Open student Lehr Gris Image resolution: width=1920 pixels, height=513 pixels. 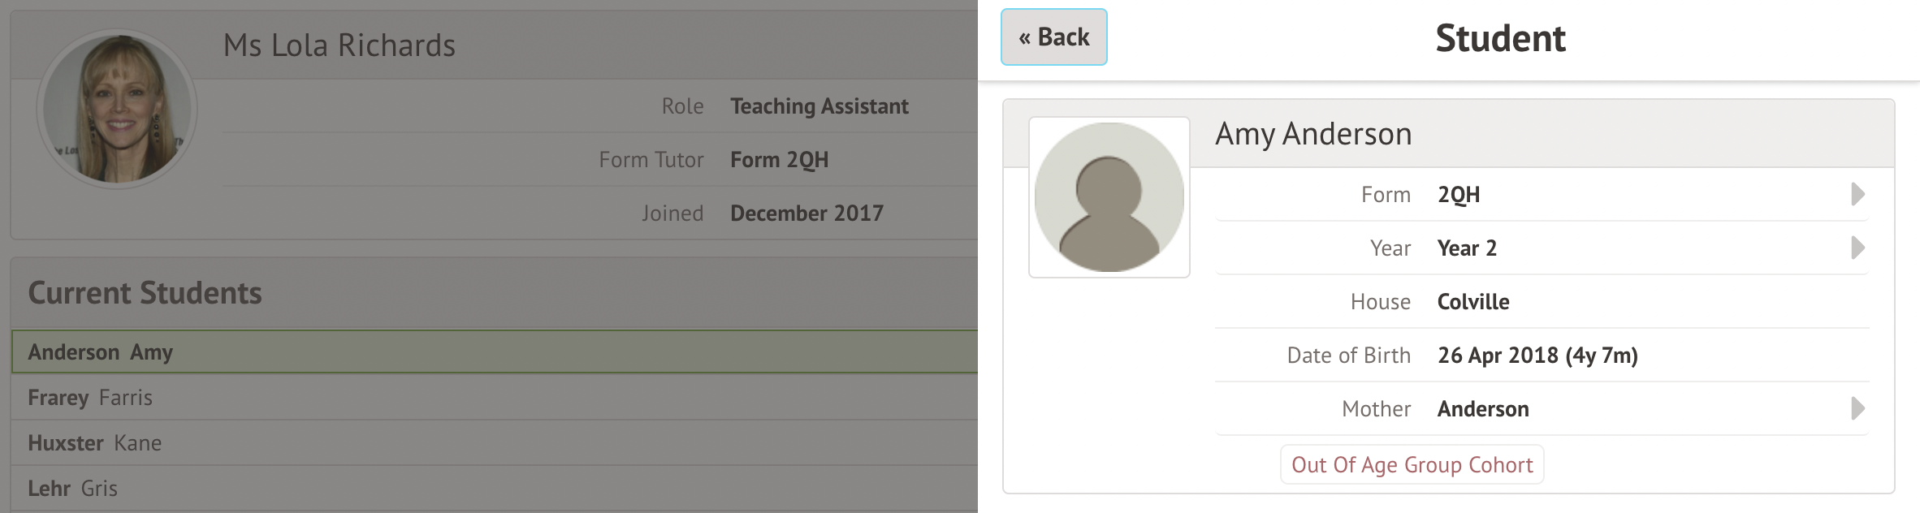[x=73, y=489]
